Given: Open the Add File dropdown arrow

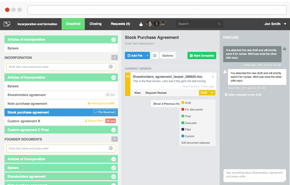Looking at the screenshot, I should click(x=147, y=55).
